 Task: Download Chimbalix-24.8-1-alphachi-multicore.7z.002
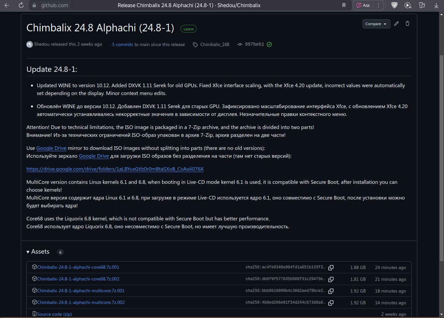[81, 302]
